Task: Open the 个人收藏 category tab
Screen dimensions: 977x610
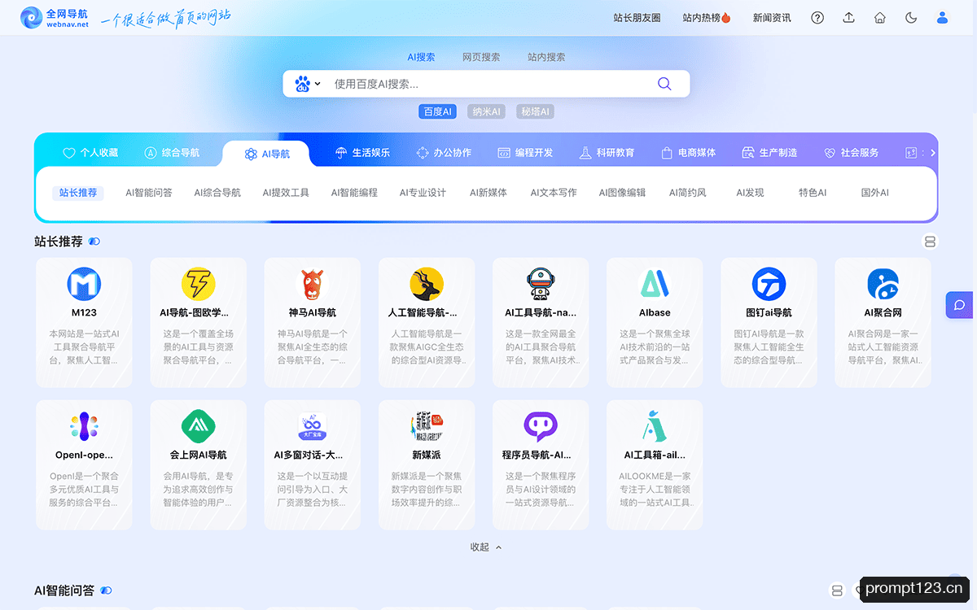Action: (90, 153)
